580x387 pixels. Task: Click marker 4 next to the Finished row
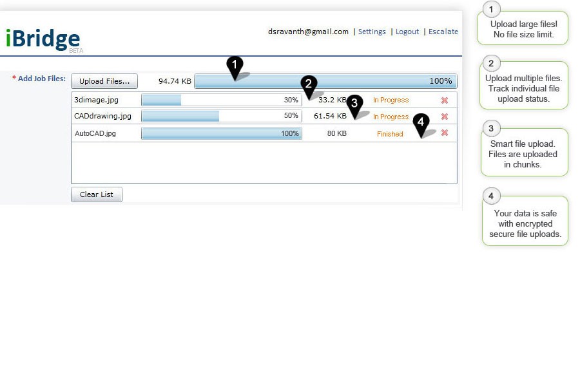[422, 120]
